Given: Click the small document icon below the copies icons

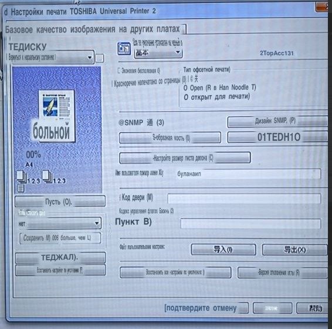Looking at the screenshot, I should pos(21,189).
